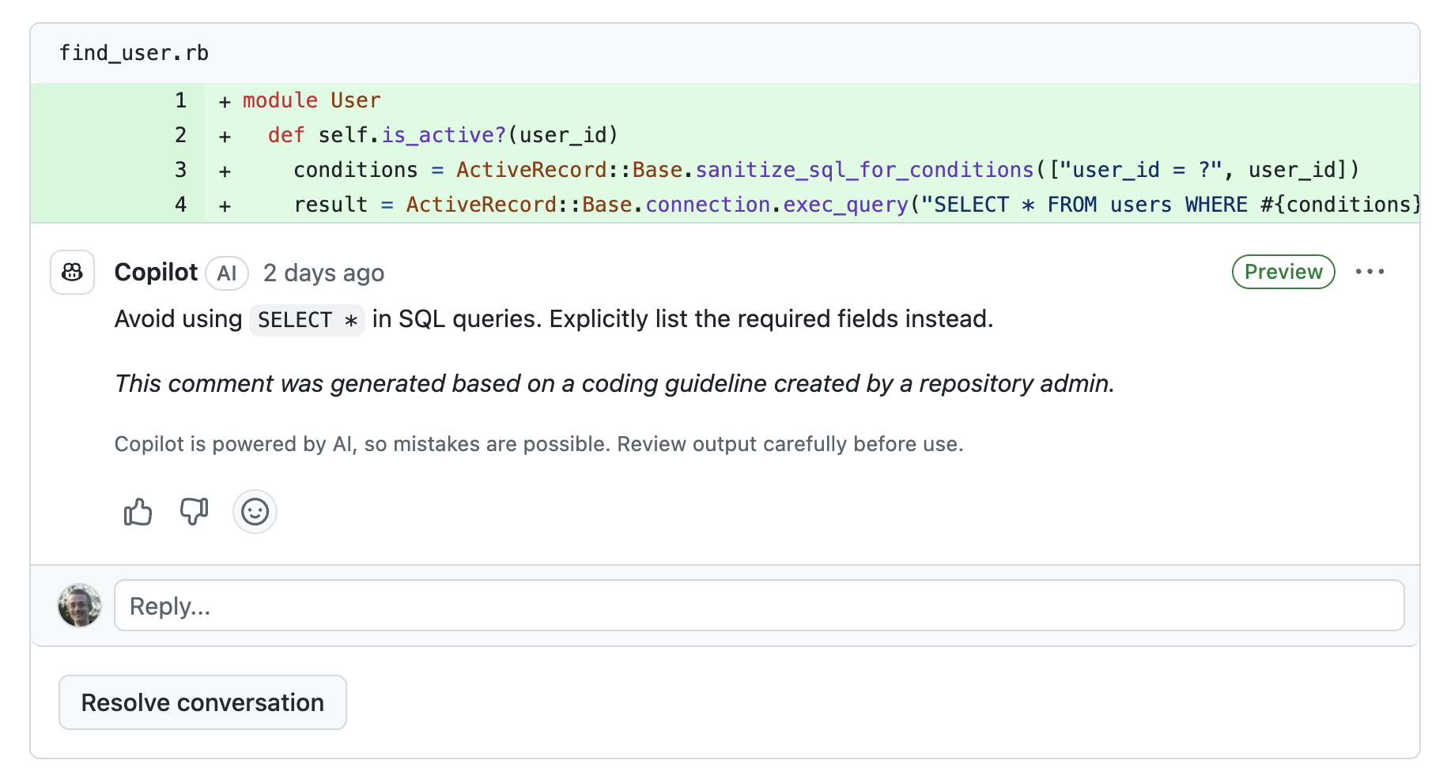
Task: Select diff line number 3
Action: pos(181,170)
